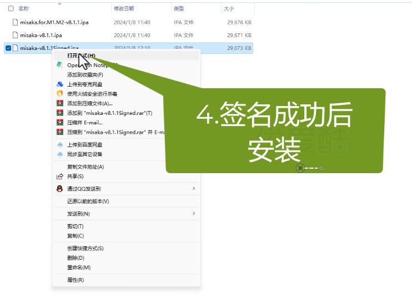The image size is (412, 298).
Task: Click the IPA 文件 type of misaka-v8.1.1.ipa
Action: [x=184, y=35]
